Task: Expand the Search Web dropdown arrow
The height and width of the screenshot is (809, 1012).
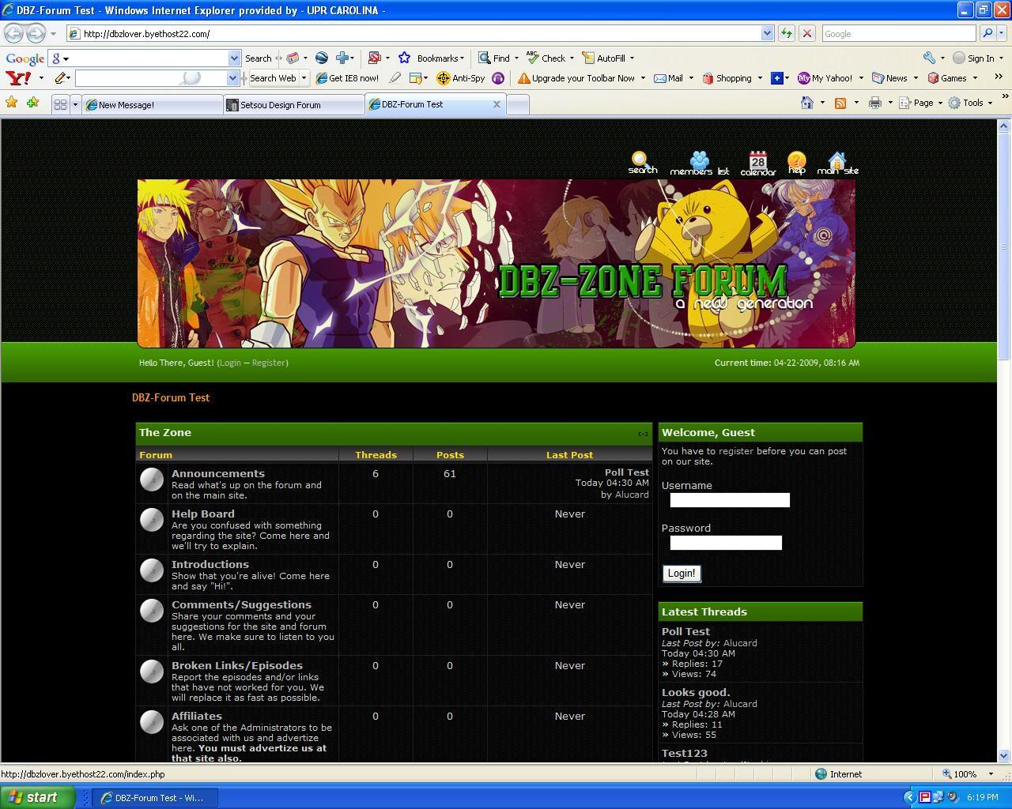Action: [x=304, y=78]
